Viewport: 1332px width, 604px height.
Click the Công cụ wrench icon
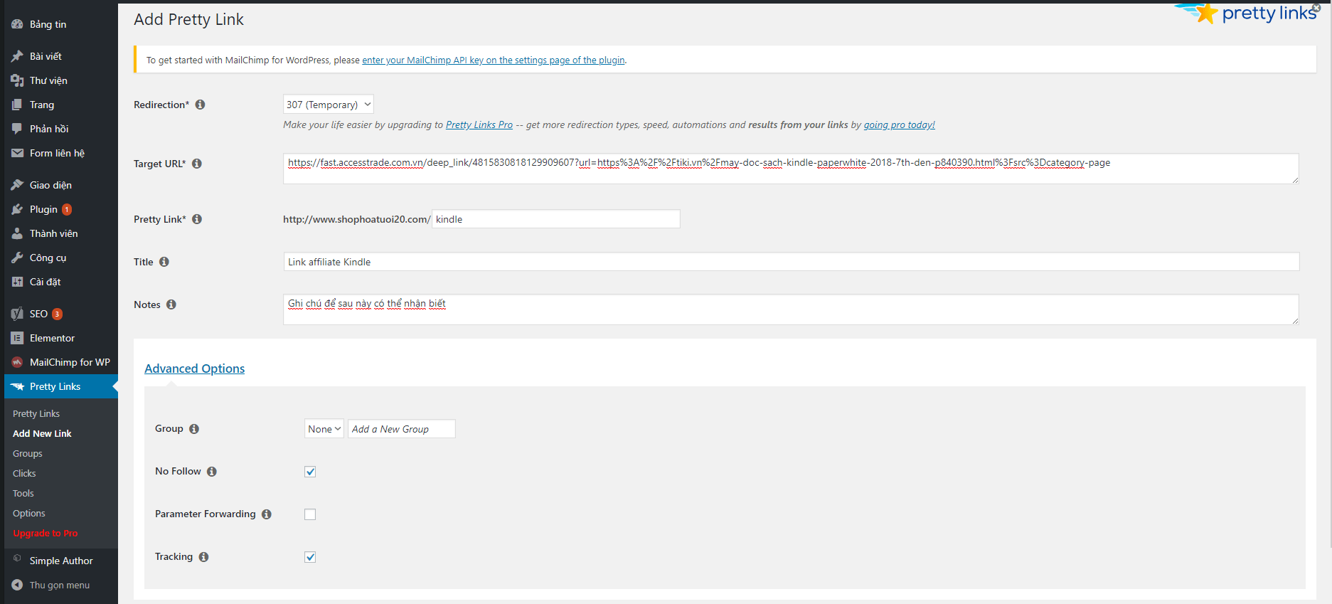pyautogui.click(x=17, y=258)
